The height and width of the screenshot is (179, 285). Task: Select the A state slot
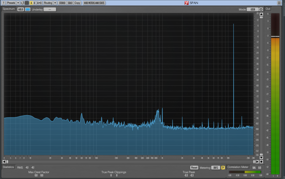[31, 3]
